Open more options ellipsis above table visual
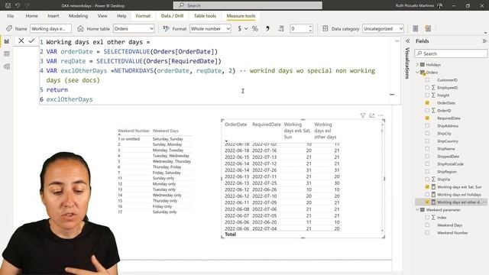Viewport: 489px width, 275px height. pyautogui.click(x=381, y=115)
